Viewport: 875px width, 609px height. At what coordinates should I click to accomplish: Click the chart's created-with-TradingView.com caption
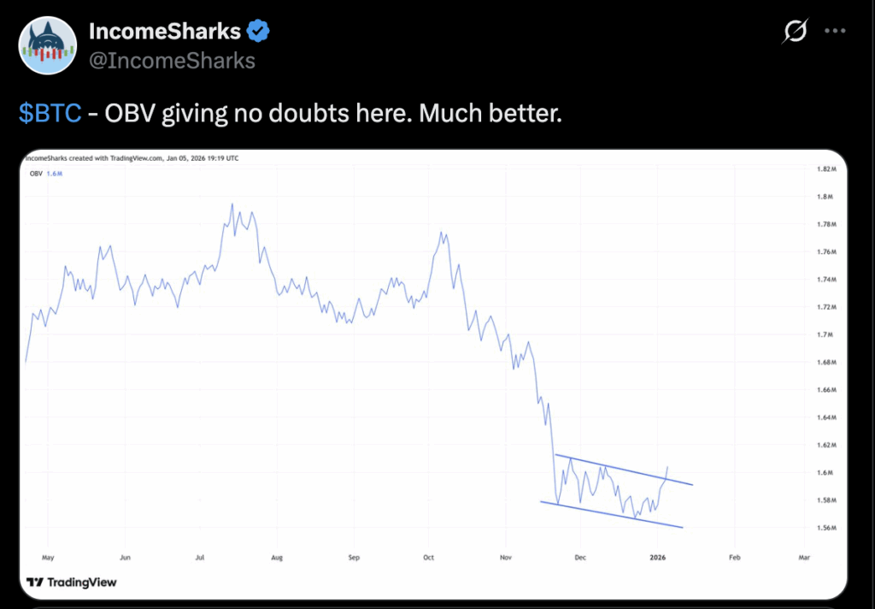132,158
